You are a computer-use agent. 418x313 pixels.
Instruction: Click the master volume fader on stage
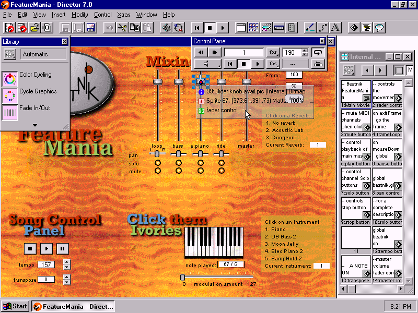(246, 82)
